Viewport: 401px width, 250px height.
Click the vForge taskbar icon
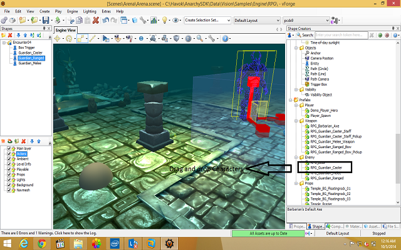click(169, 244)
